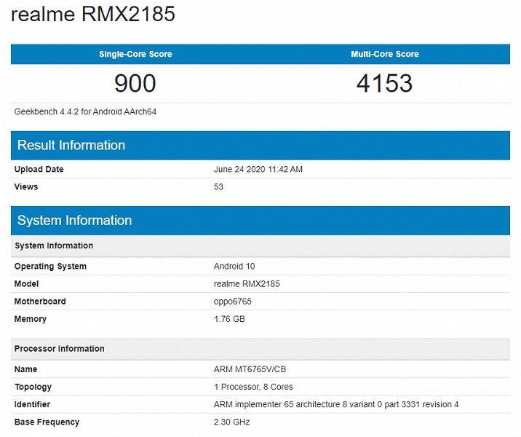Click the processor 'Name' row label
The height and width of the screenshot is (437, 521).
[x=26, y=369]
